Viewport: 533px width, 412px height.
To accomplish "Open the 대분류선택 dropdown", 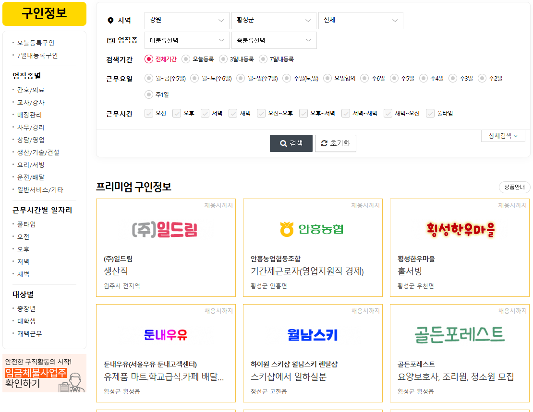I will coord(187,40).
